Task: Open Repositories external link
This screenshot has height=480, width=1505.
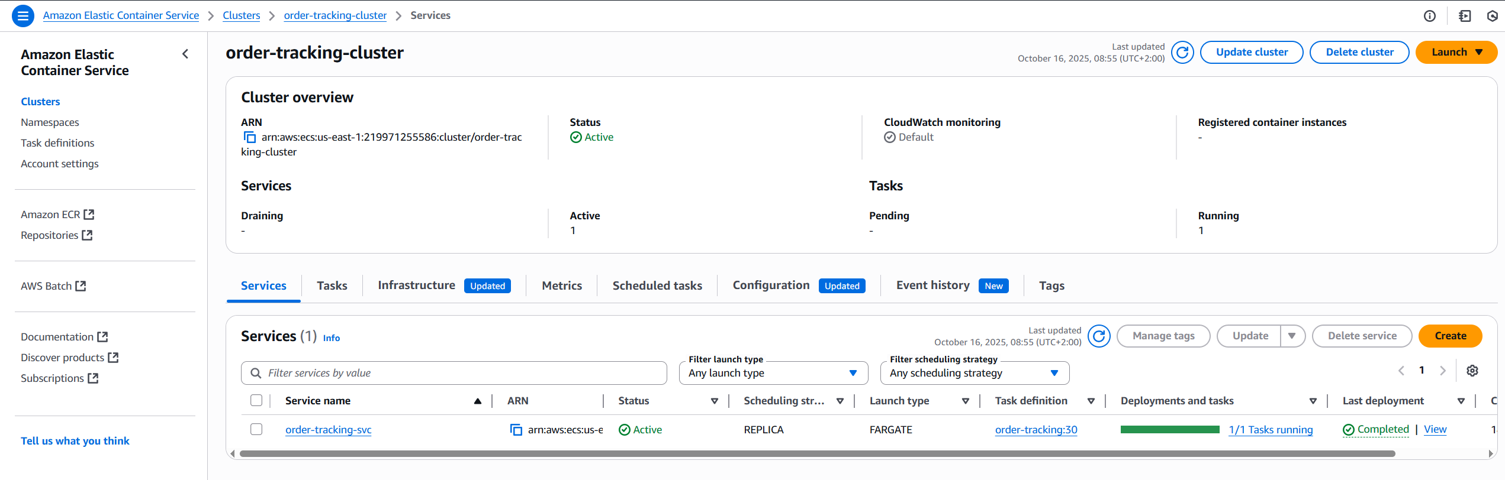Action: click(56, 235)
